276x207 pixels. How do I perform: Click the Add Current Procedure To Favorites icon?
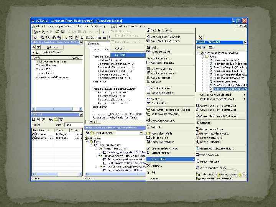148,110
